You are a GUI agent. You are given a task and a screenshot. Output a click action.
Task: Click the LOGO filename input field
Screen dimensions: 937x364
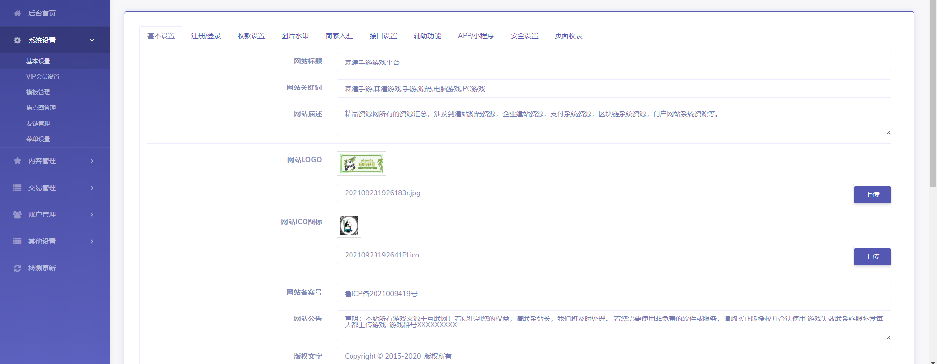tap(595, 193)
